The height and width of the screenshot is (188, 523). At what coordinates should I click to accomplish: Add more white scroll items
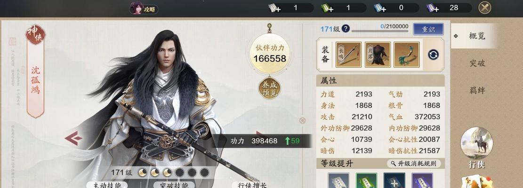click(x=275, y=8)
